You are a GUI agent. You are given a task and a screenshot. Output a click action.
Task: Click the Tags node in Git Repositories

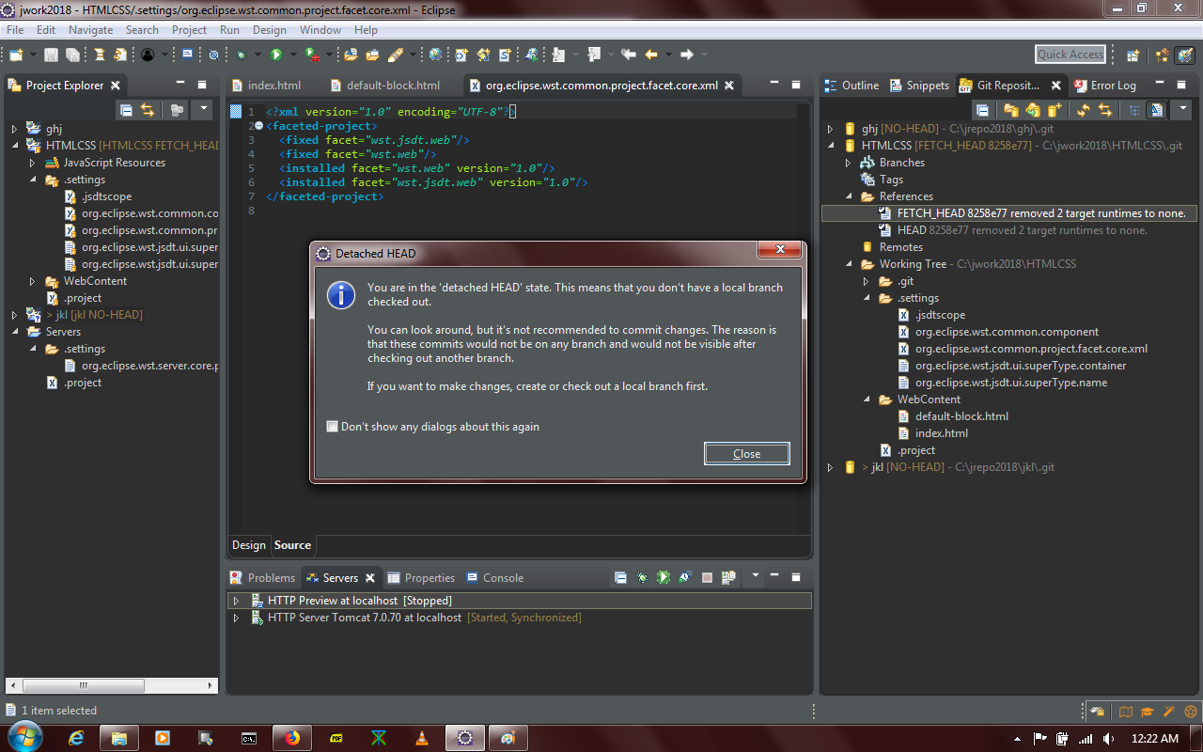point(883,180)
